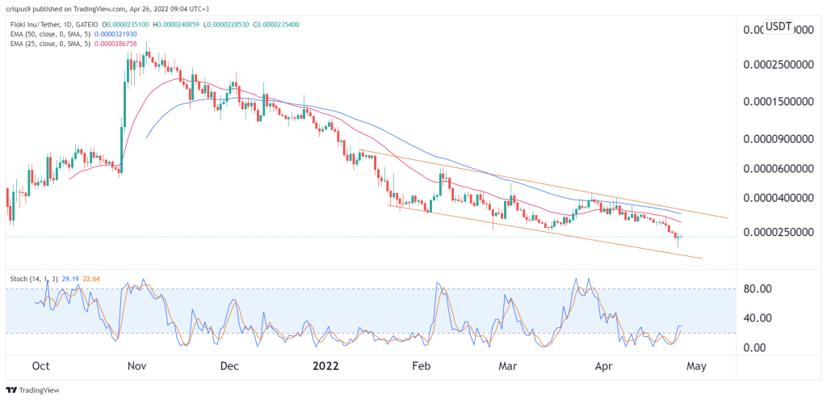Screen dimensions: 827x400
Task: Click the Nov label on the time axis
Action: coord(137,365)
